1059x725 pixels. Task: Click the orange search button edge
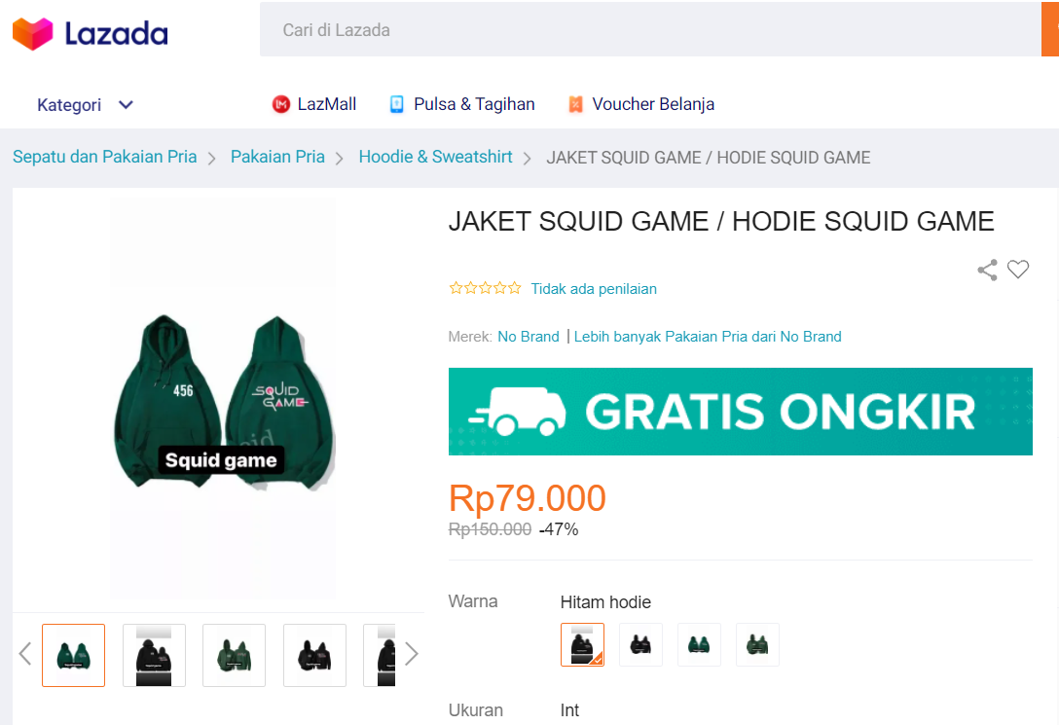point(1050,29)
